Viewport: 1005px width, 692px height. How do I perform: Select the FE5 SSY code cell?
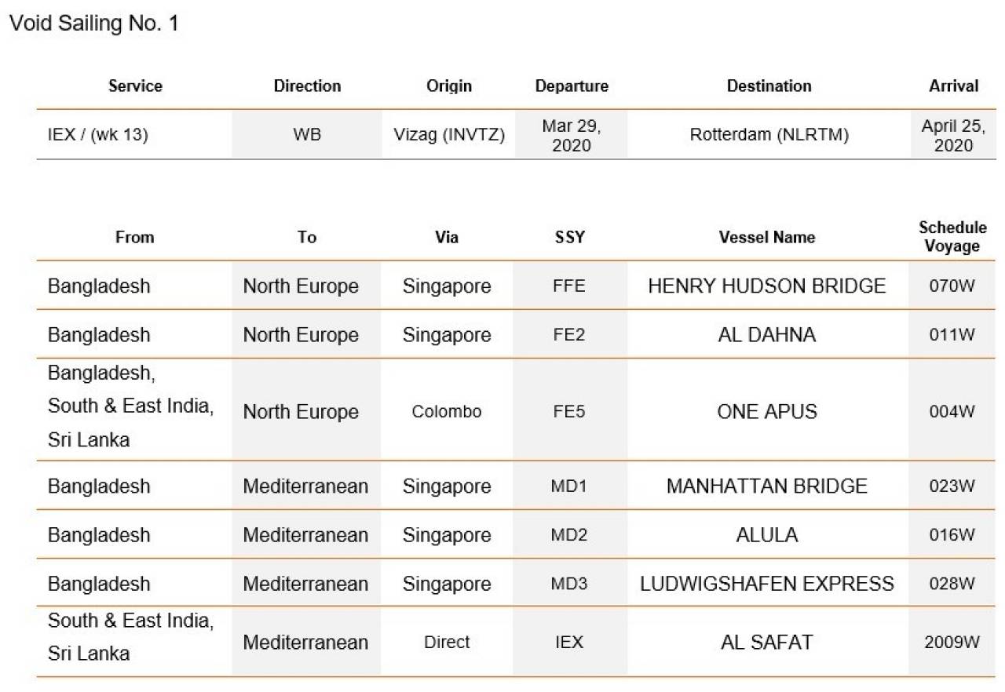tap(569, 412)
